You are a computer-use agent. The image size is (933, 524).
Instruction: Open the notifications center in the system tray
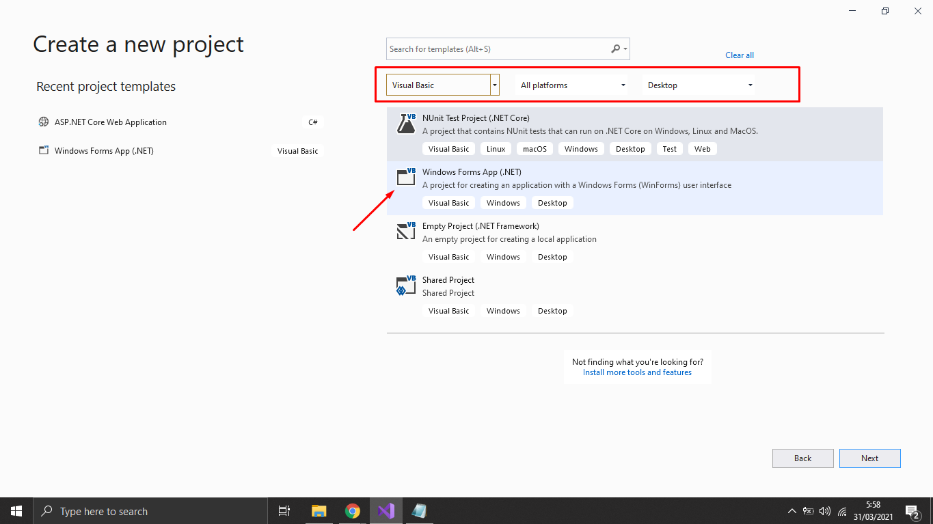[911, 510]
